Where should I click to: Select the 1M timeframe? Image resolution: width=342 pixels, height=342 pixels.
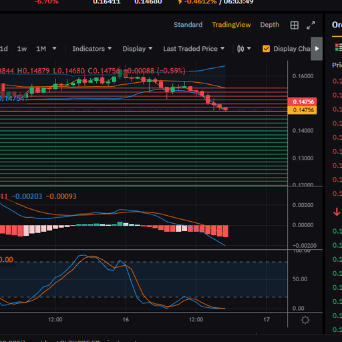(41, 49)
